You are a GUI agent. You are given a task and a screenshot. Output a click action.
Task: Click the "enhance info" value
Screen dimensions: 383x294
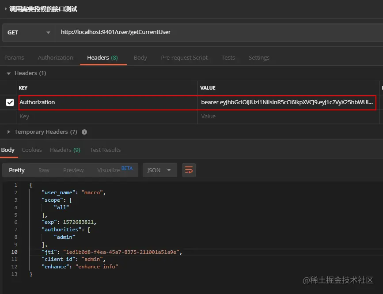[x=97, y=267]
